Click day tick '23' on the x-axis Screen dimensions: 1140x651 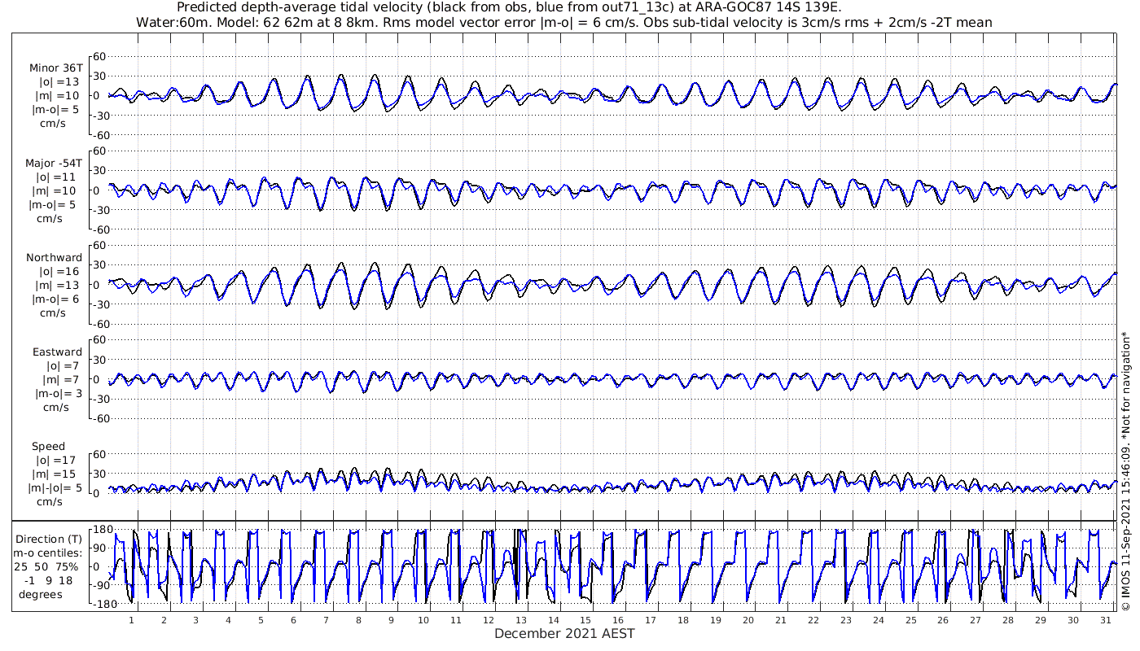(x=846, y=619)
